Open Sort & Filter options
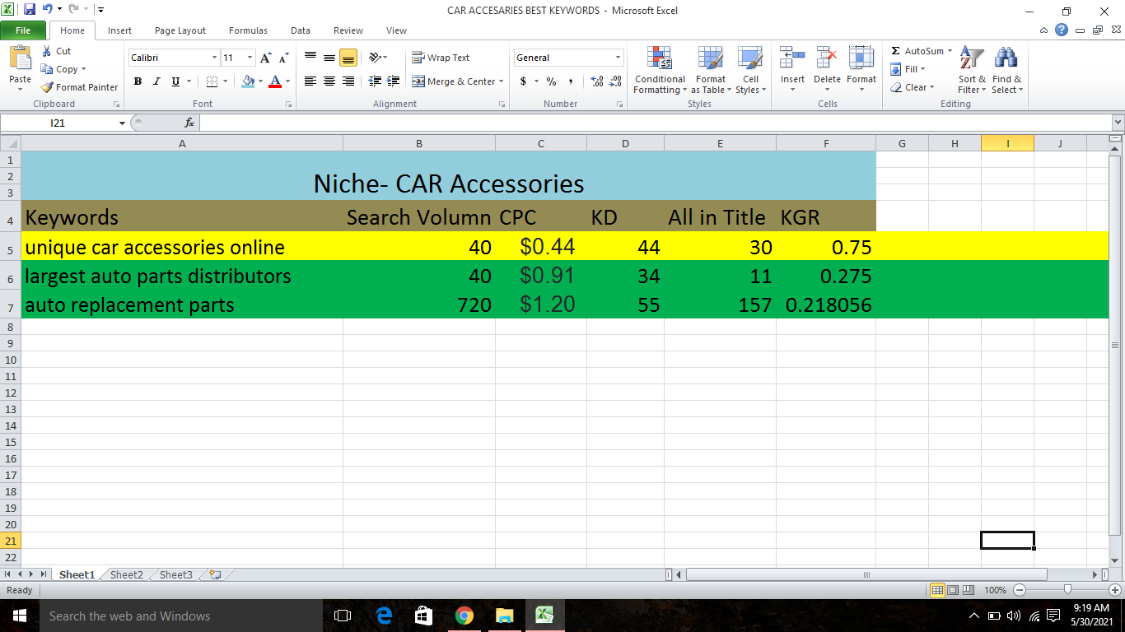The height and width of the screenshot is (632, 1125). (970, 71)
